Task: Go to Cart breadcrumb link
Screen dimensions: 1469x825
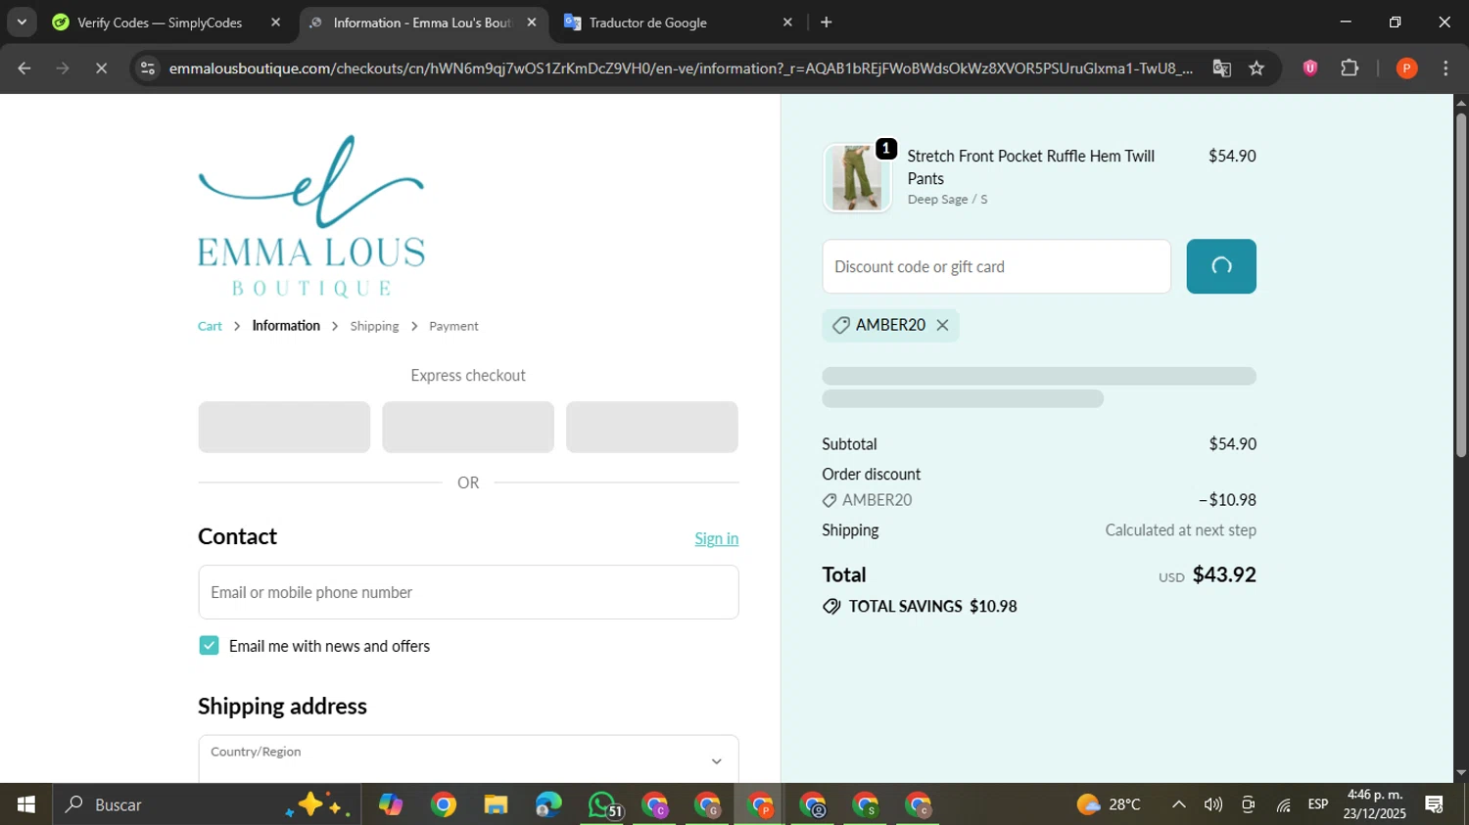Action: [210, 326]
